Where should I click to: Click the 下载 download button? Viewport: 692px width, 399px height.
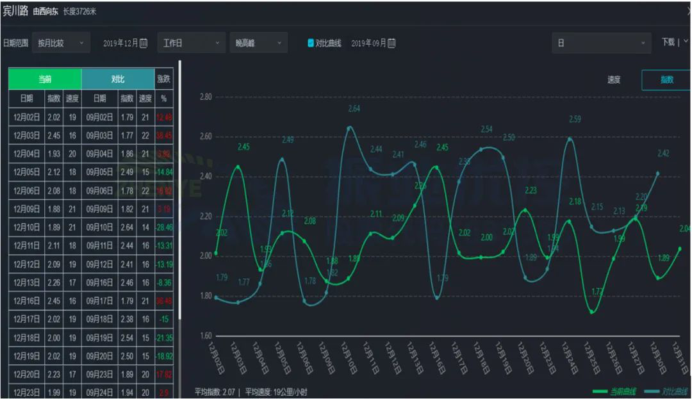(x=668, y=42)
